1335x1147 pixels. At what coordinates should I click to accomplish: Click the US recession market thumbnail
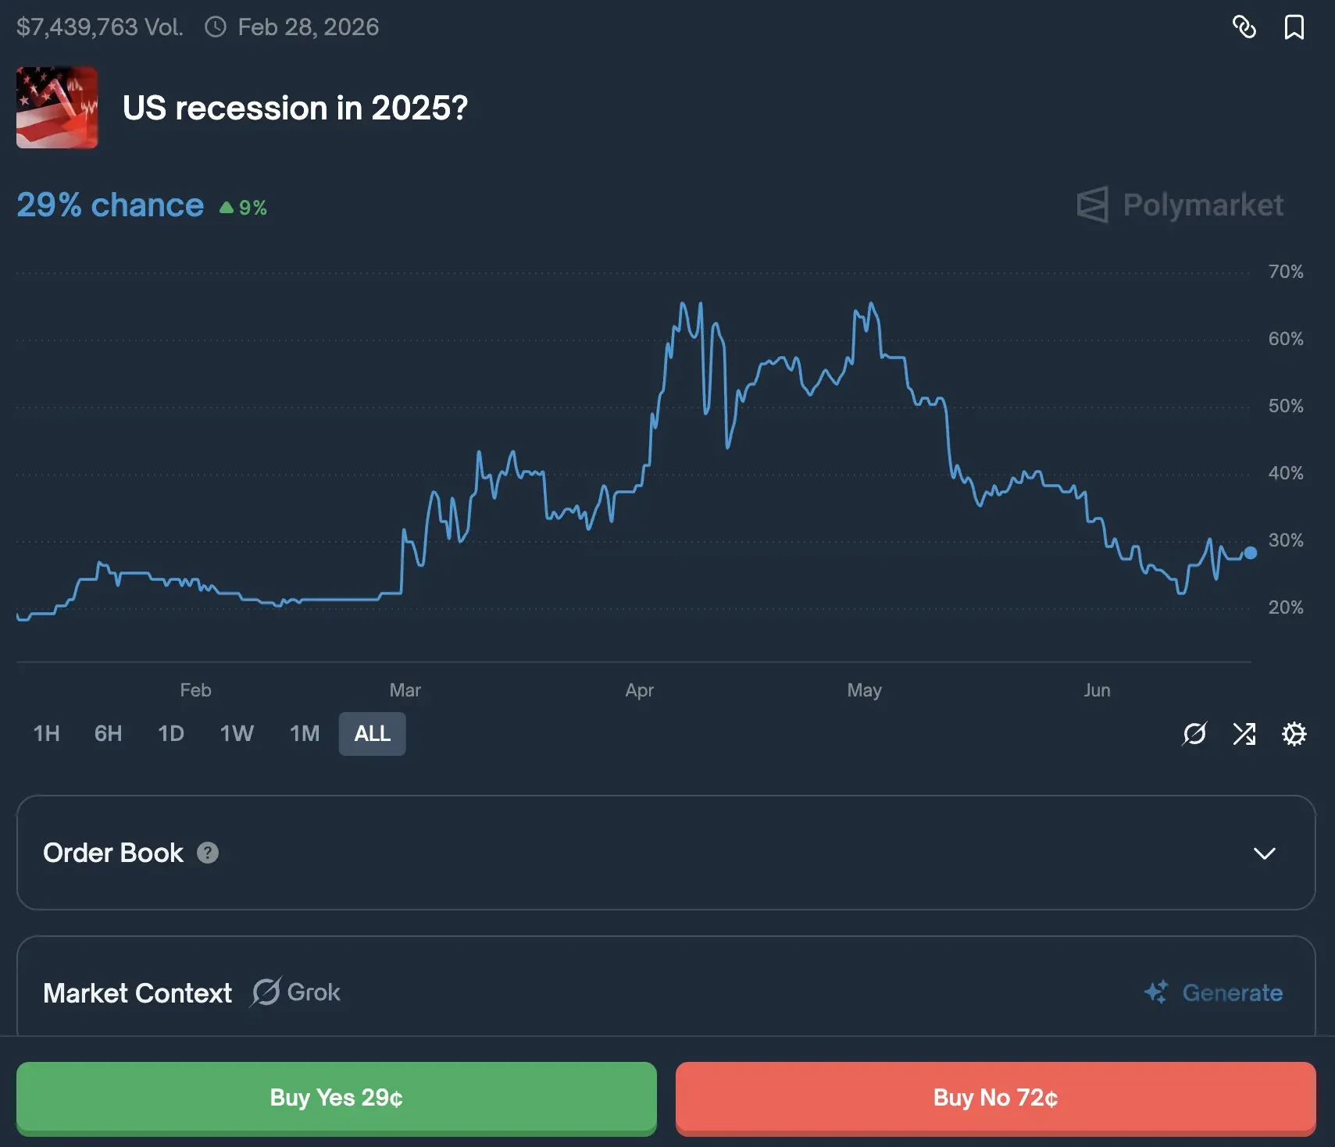click(57, 108)
